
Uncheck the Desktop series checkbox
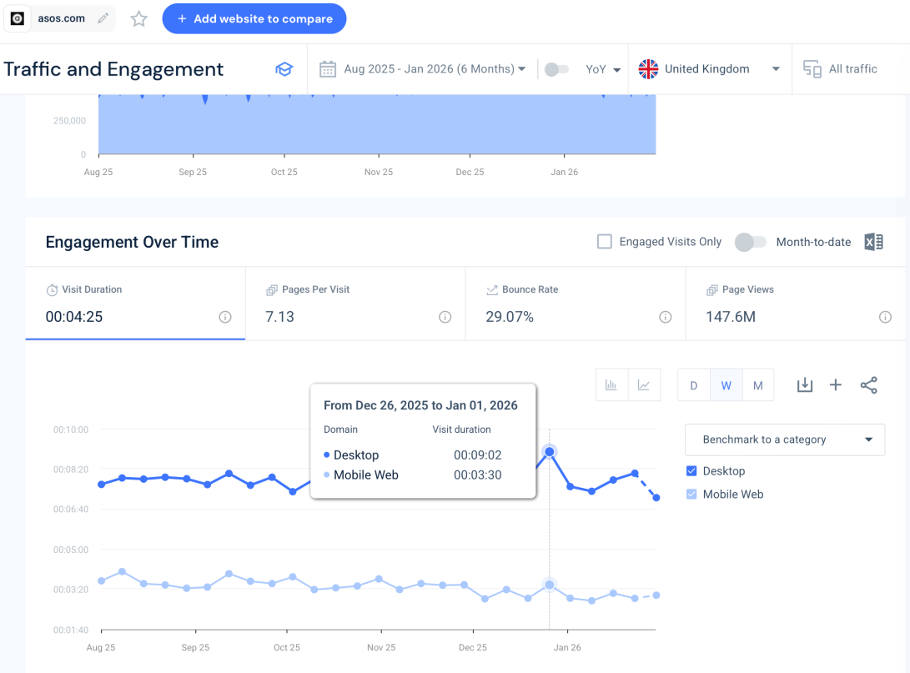tap(691, 471)
